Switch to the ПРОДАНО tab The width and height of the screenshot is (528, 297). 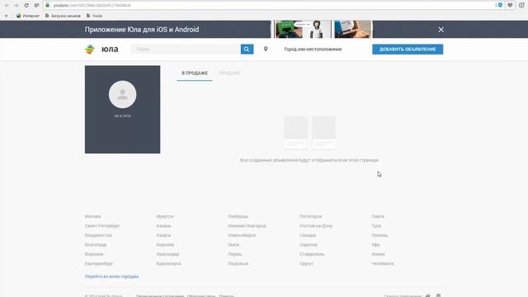229,73
